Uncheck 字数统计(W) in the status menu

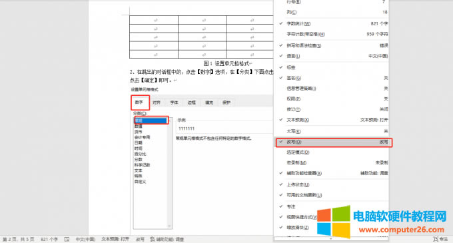pos(331,24)
